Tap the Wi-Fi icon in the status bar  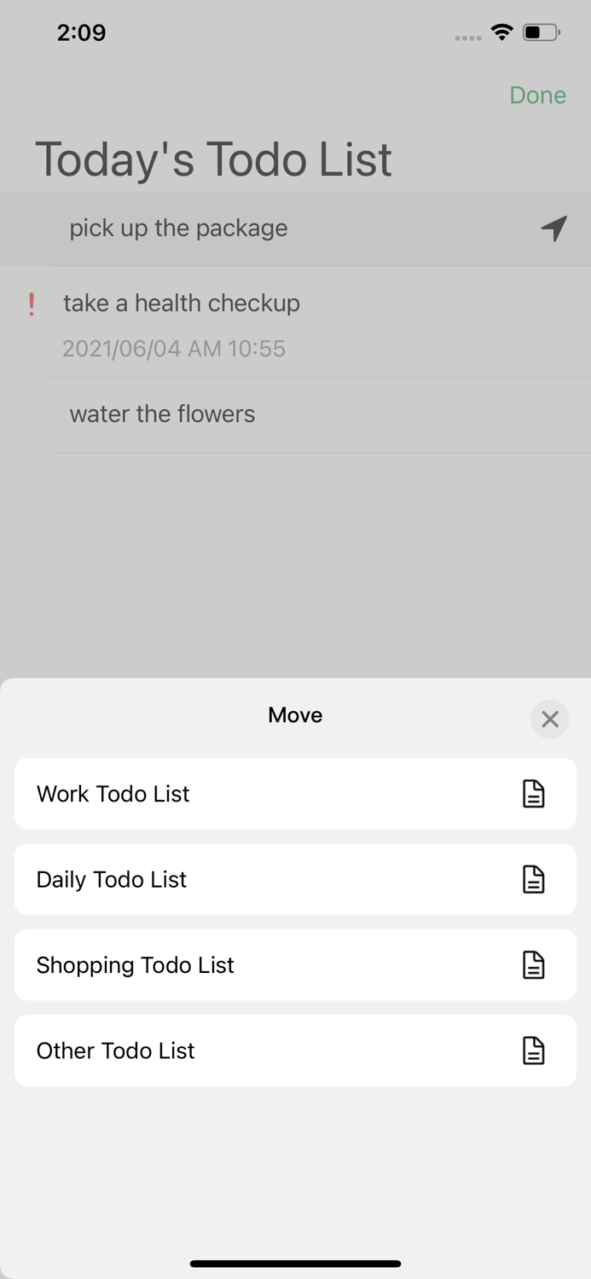pyautogui.click(x=501, y=32)
